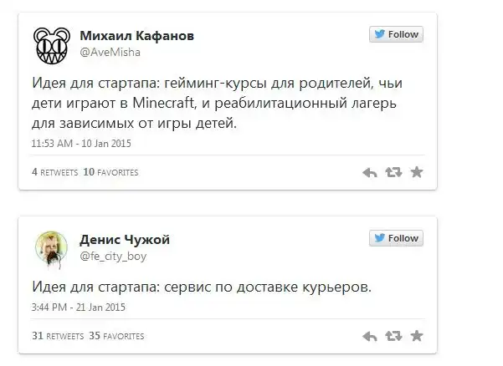Visit the @AveMisha handle link

tap(110, 52)
